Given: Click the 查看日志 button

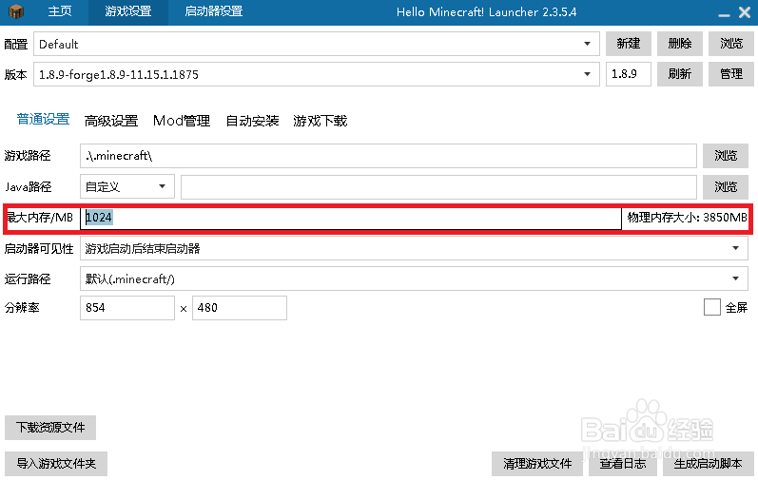Looking at the screenshot, I should pyautogui.click(x=623, y=464).
